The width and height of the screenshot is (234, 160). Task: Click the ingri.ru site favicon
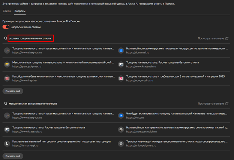click(x=7, y=78)
